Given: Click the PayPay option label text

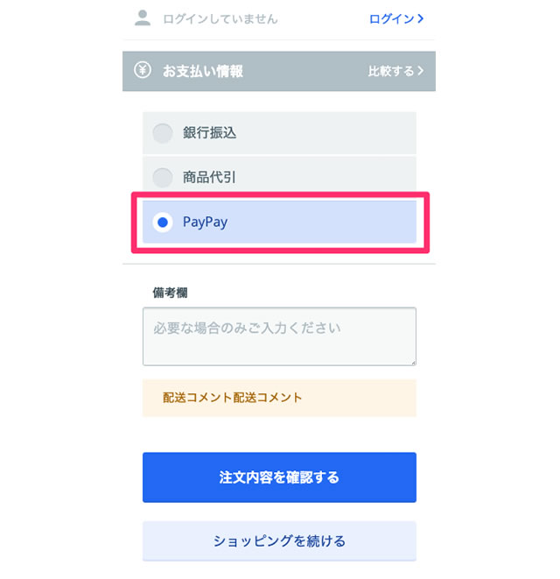Looking at the screenshot, I should pyautogui.click(x=206, y=222).
